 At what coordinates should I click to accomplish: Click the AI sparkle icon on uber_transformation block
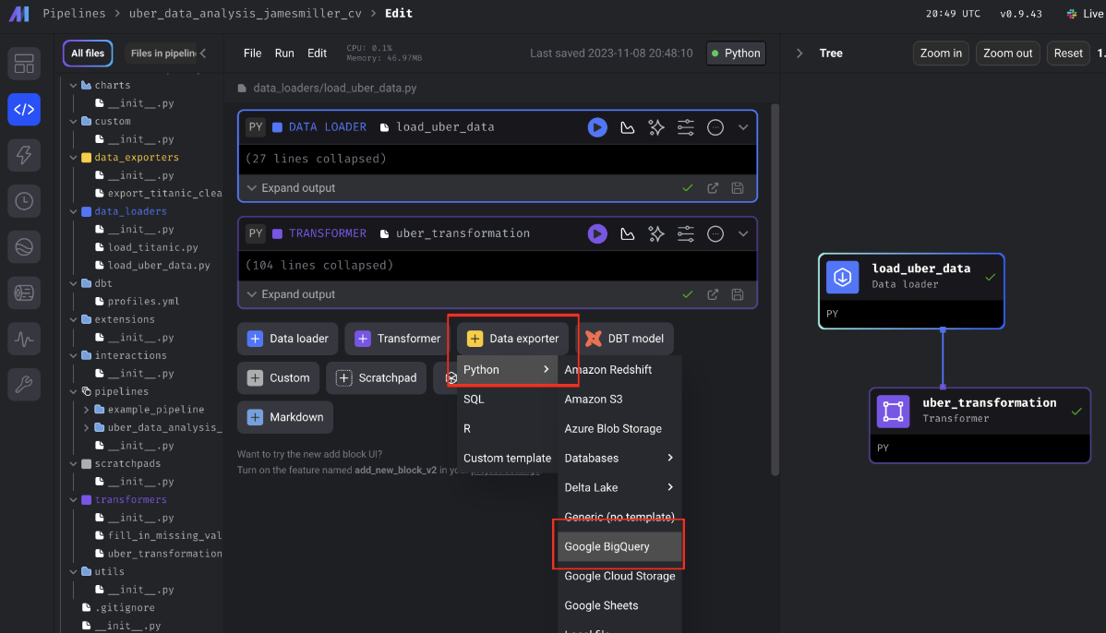(x=656, y=233)
